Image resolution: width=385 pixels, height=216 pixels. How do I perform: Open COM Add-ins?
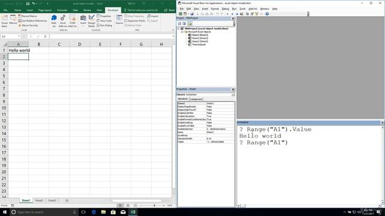click(72, 21)
